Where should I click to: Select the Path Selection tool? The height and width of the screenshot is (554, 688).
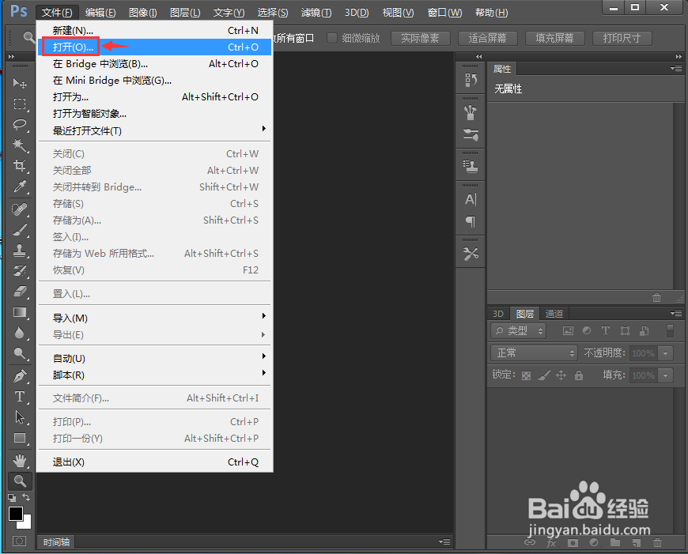point(19,417)
